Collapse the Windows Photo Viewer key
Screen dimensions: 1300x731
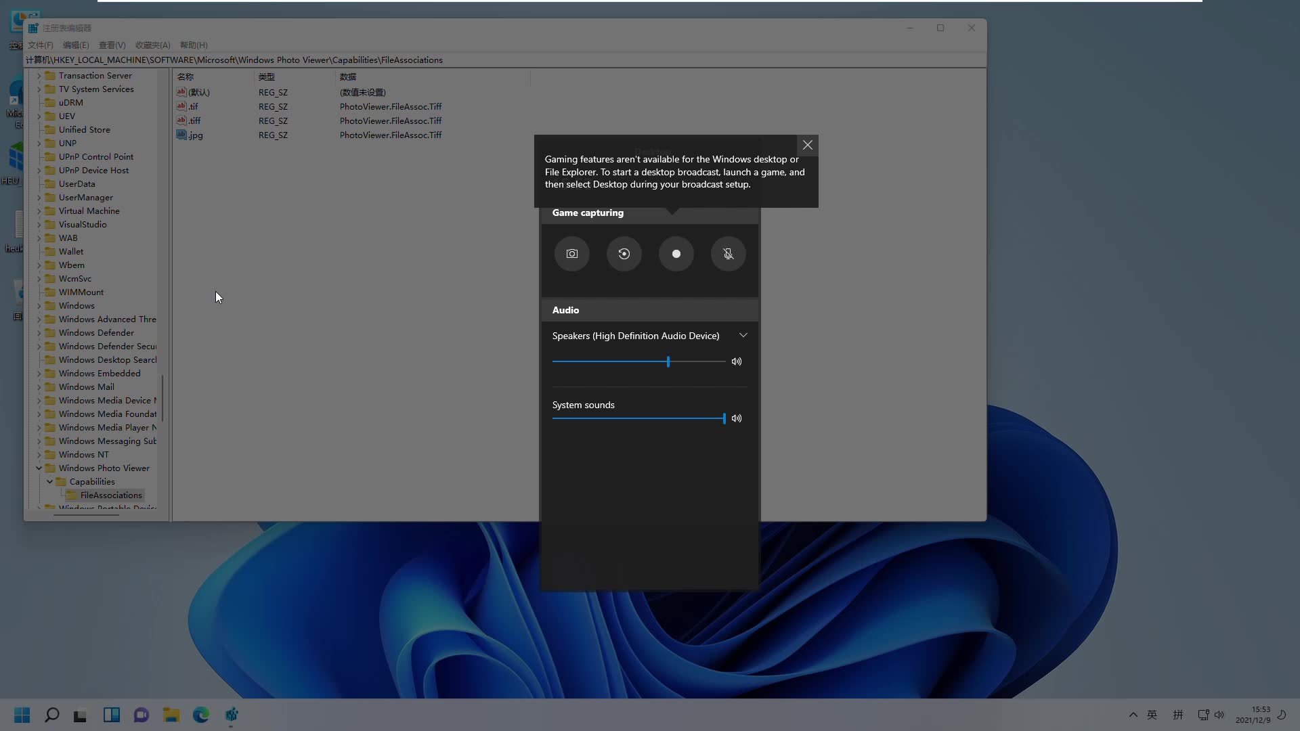click(39, 468)
